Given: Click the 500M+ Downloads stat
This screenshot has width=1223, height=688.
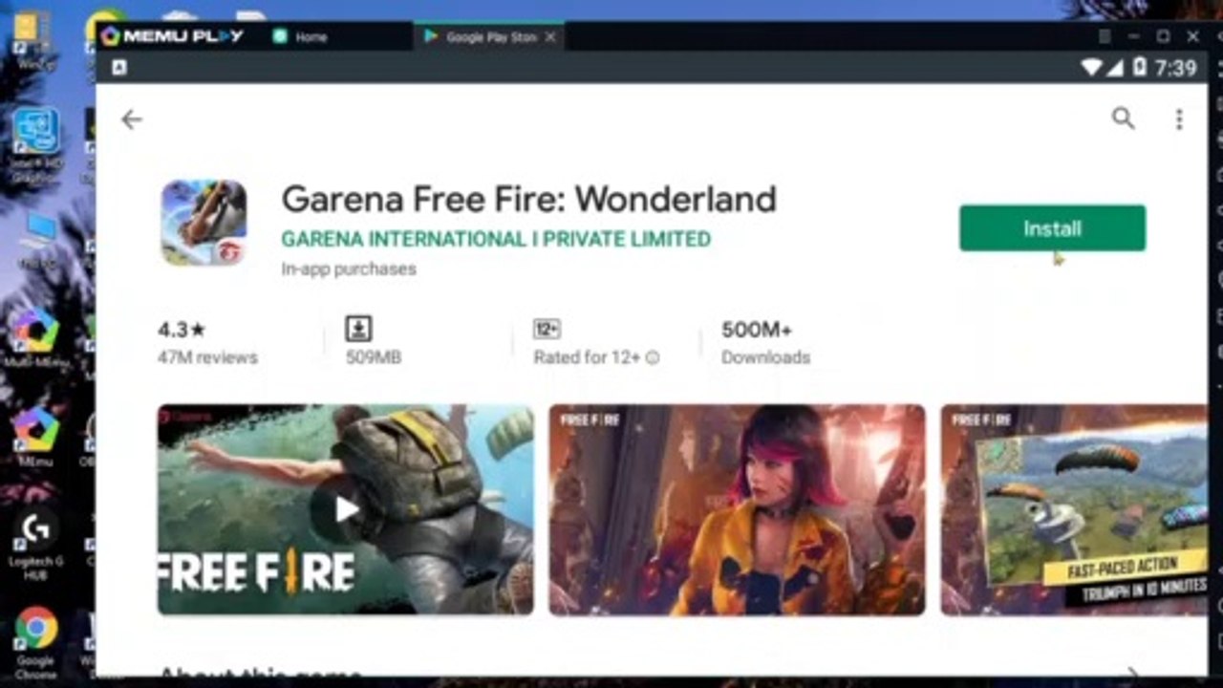Looking at the screenshot, I should 765,343.
